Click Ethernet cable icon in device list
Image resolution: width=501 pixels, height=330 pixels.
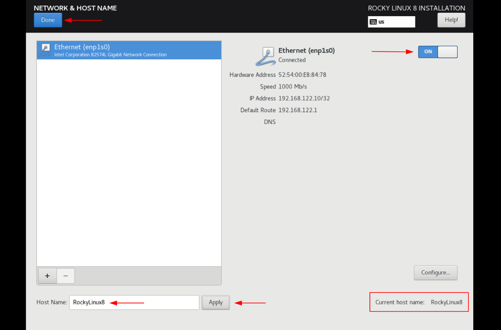click(x=45, y=50)
